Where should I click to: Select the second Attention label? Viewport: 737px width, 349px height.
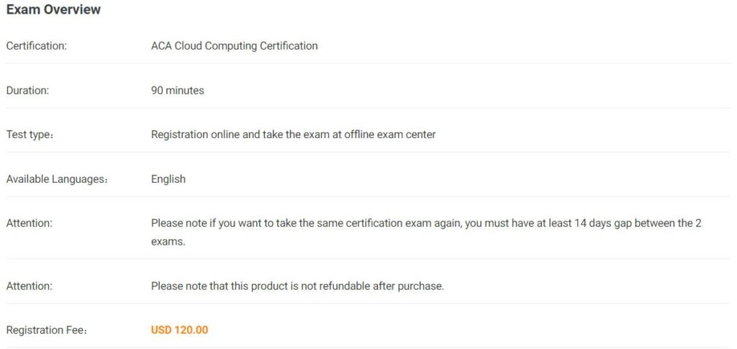[x=29, y=286]
